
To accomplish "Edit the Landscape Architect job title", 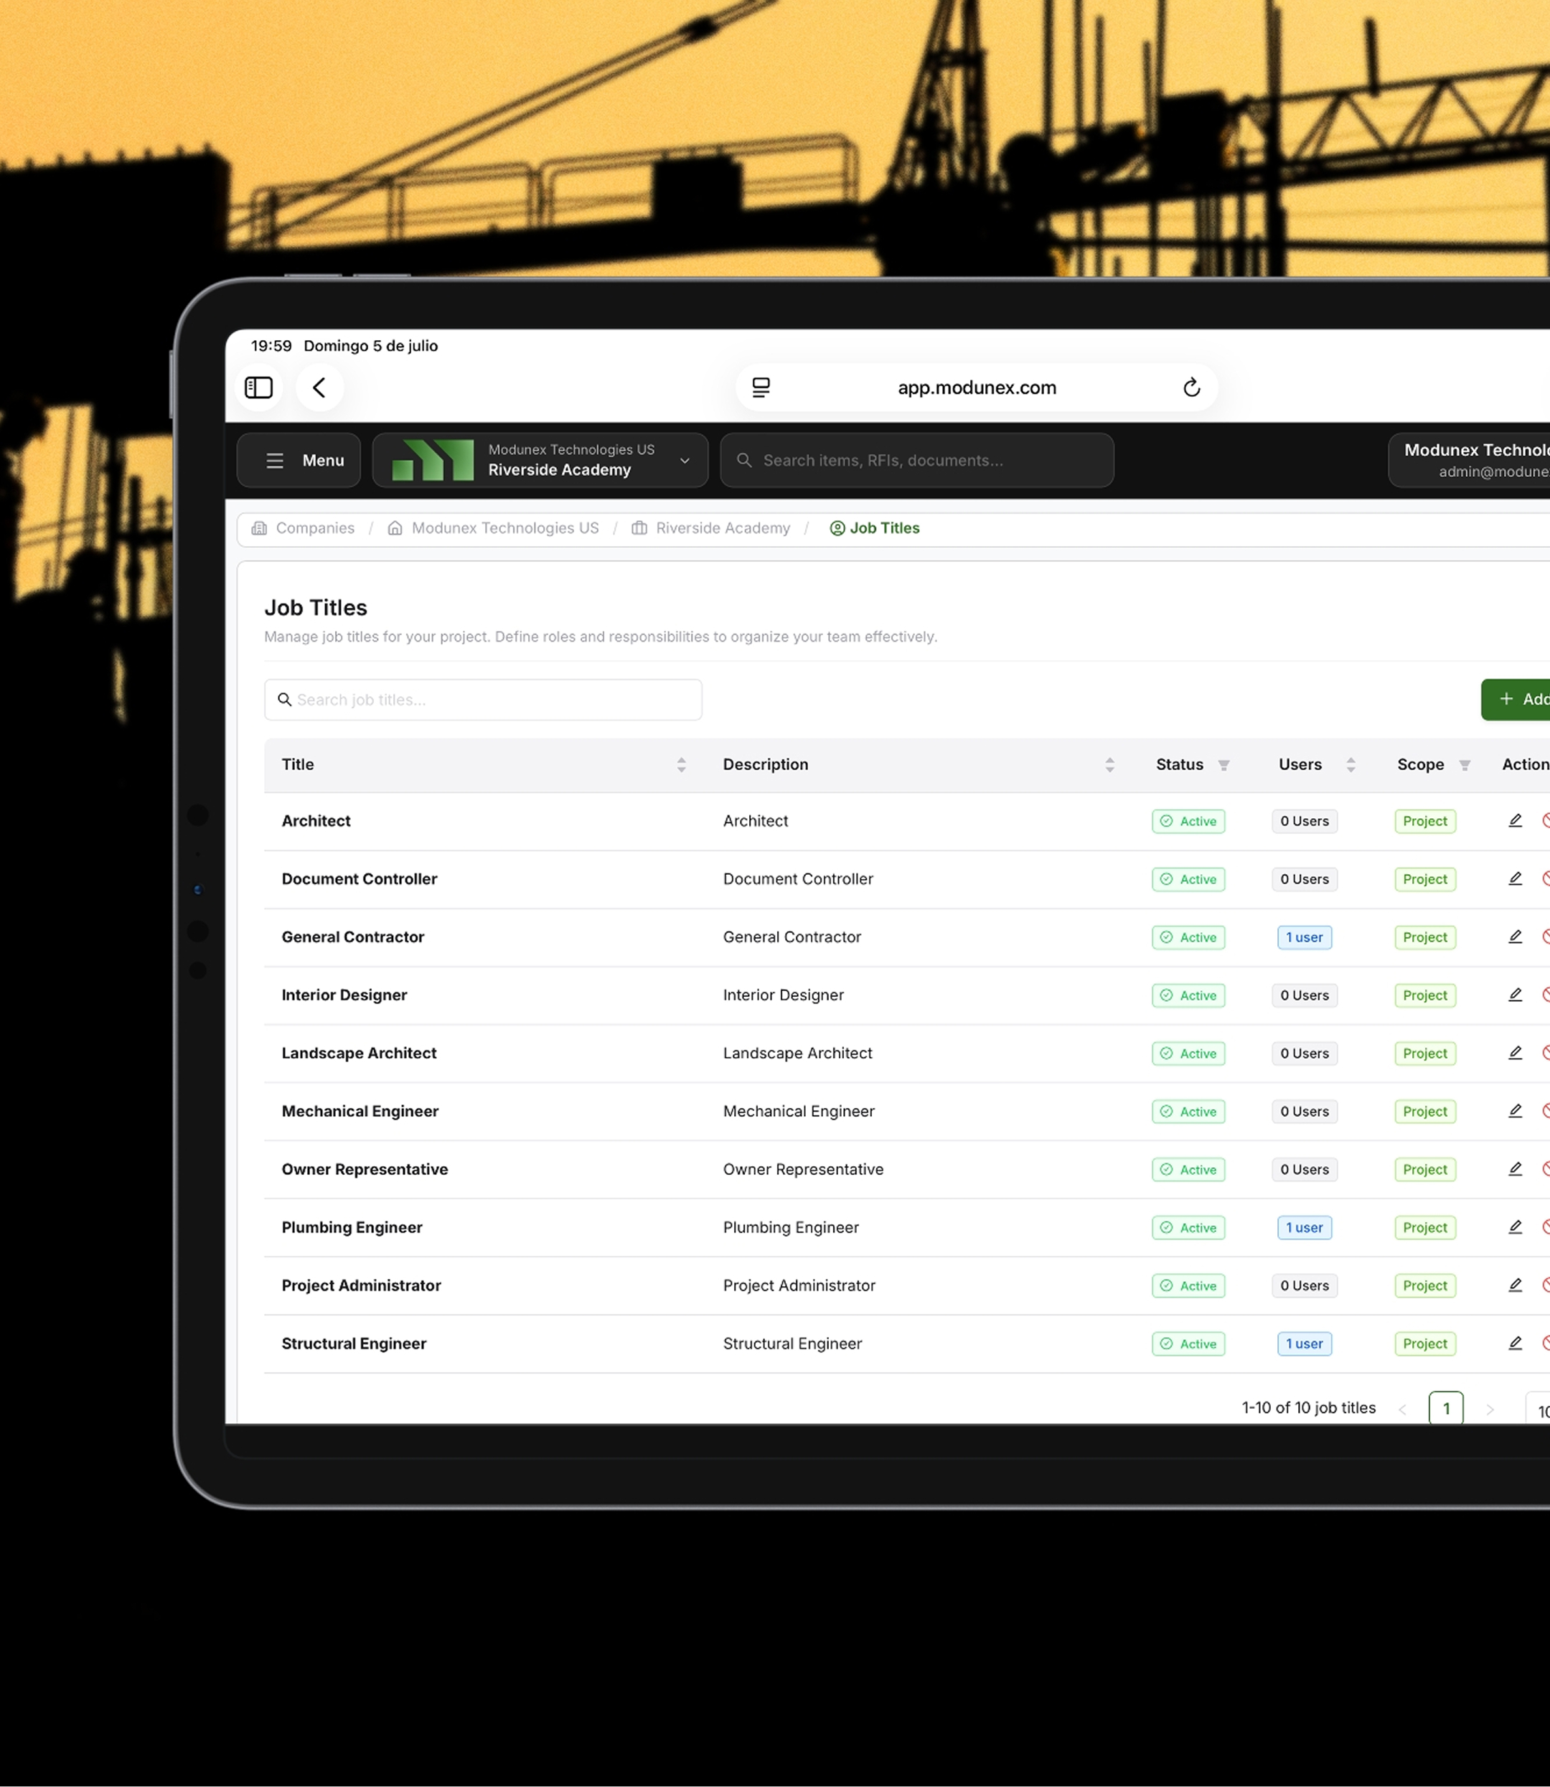I will point(1516,1053).
